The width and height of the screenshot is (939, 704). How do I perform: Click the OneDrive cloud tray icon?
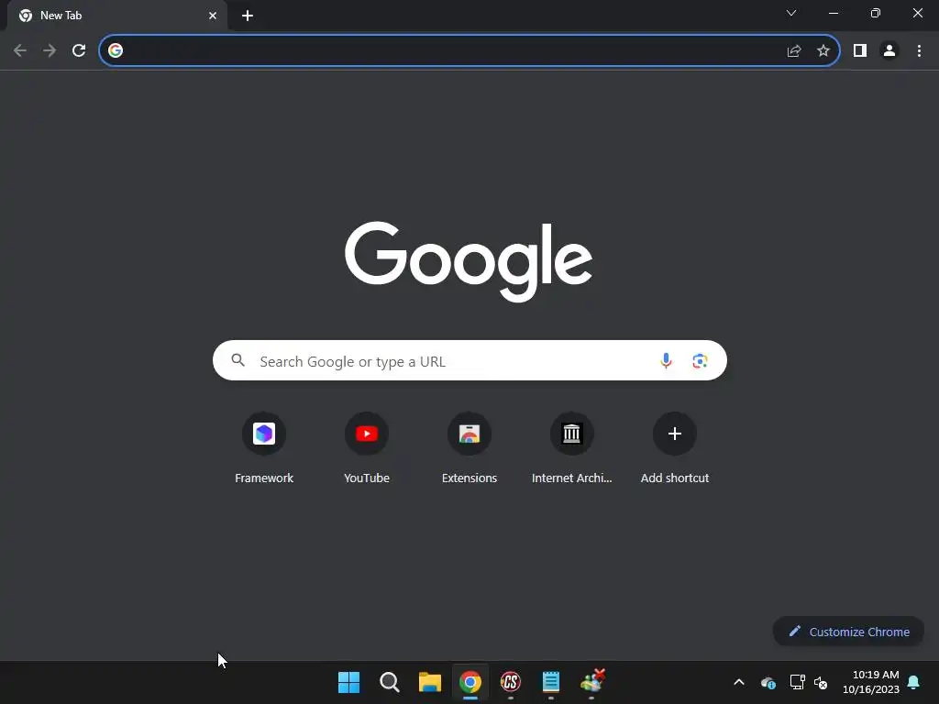click(768, 682)
